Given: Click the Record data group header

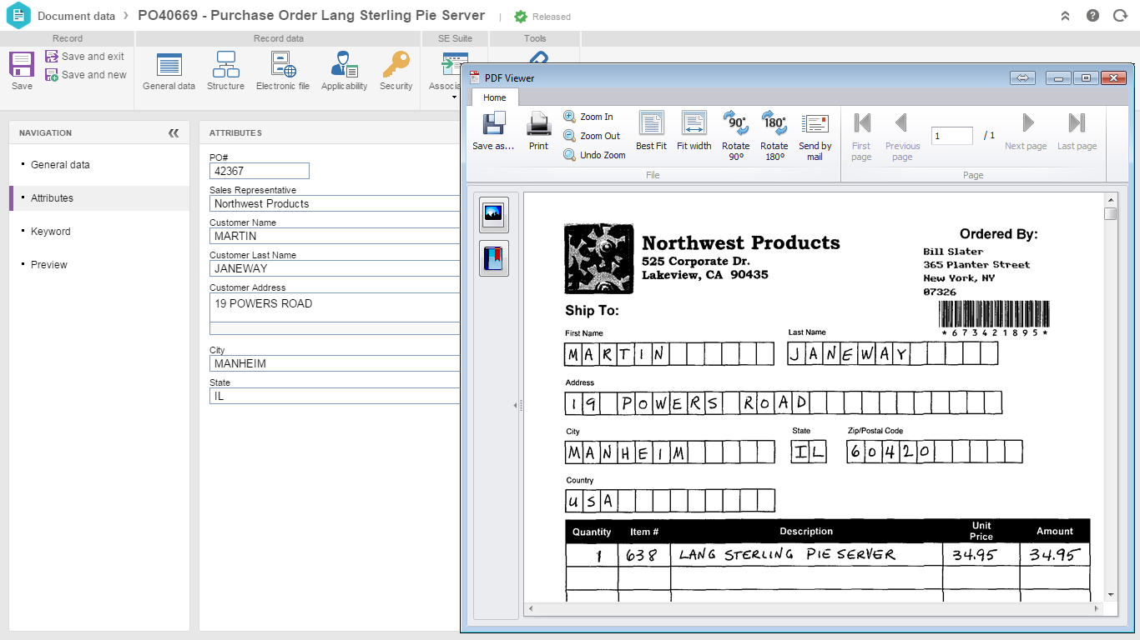Looking at the screenshot, I should coord(279,38).
